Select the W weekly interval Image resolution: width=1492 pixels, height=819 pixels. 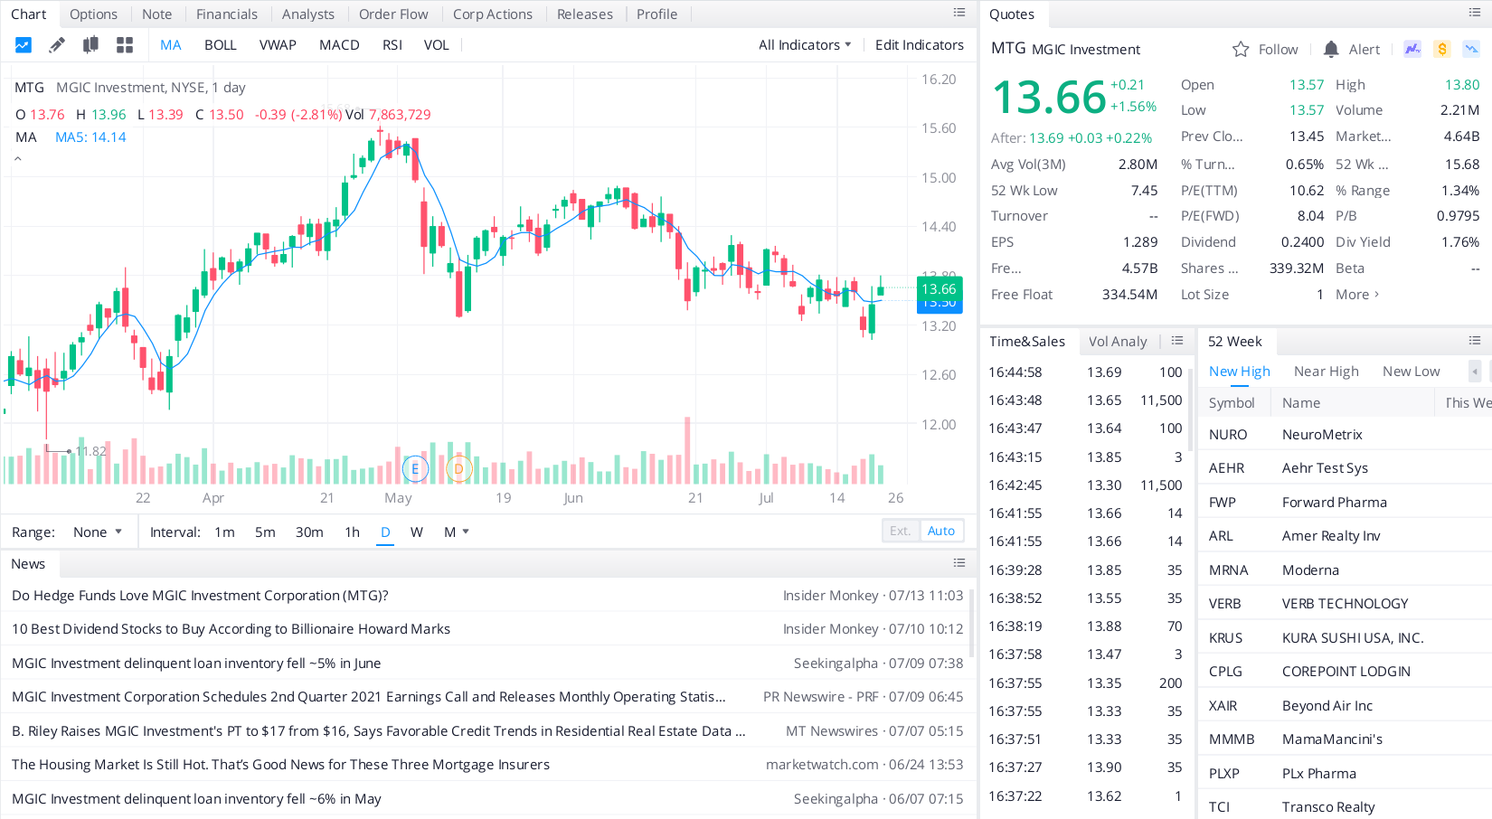(417, 532)
